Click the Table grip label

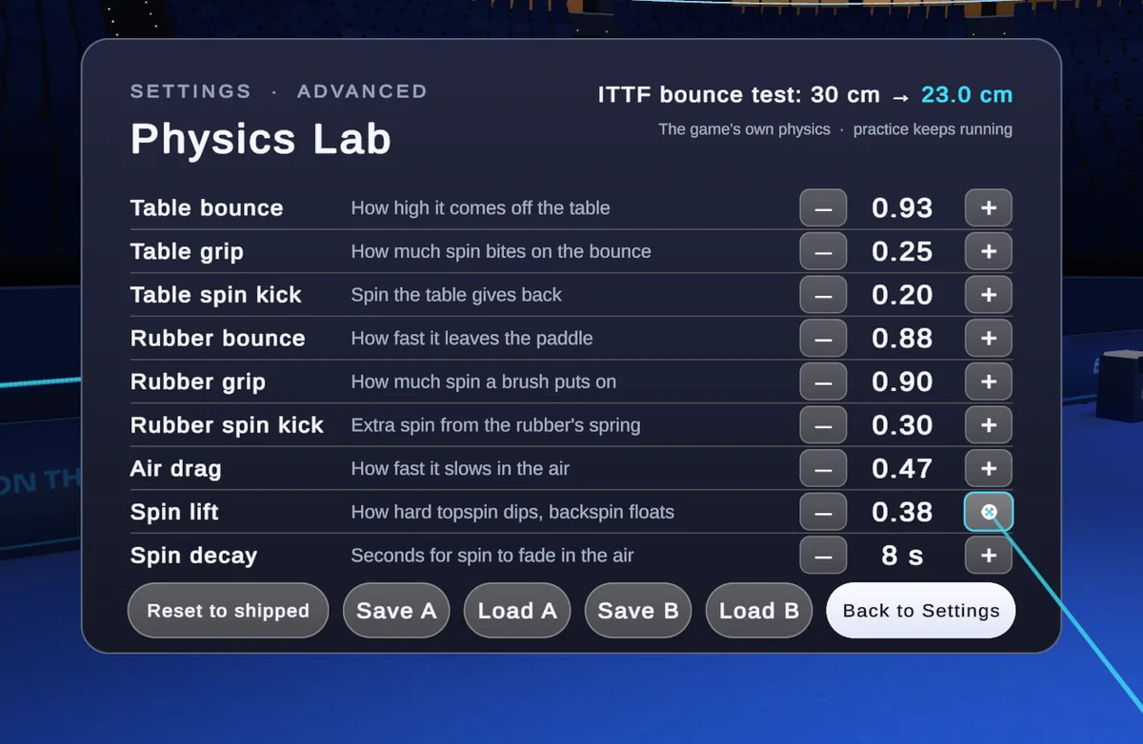click(x=187, y=252)
